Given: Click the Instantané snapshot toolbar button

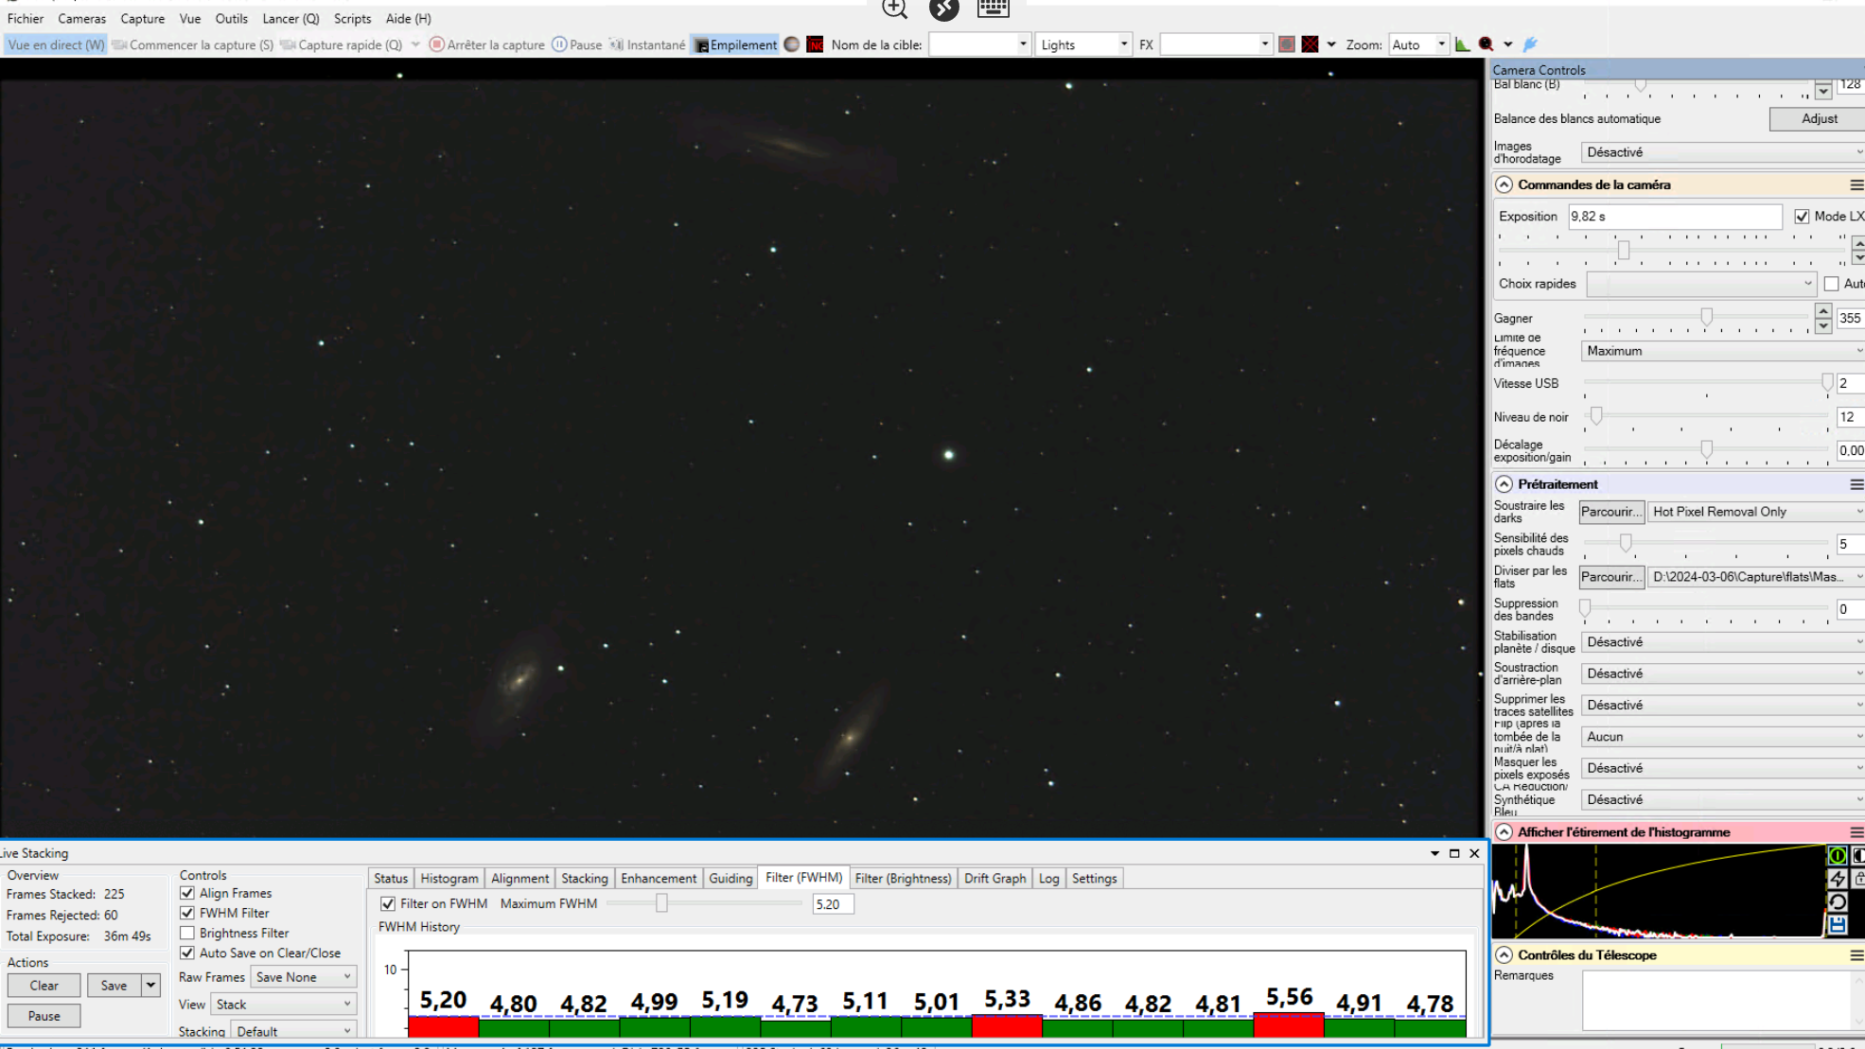Looking at the screenshot, I should 648,44.
